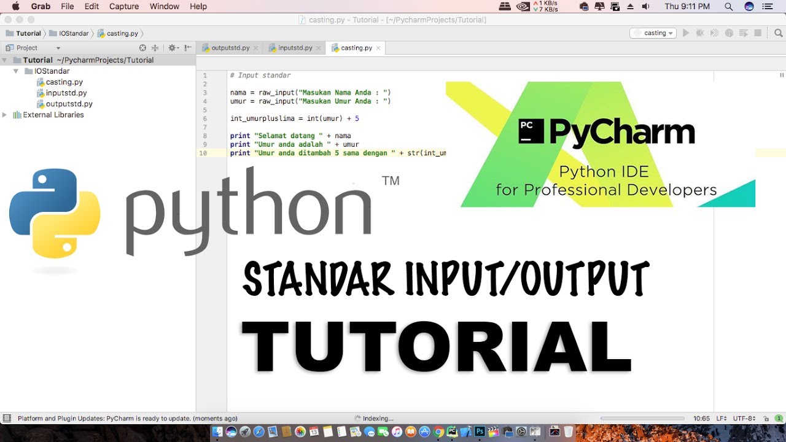Select inputstd.py in the project tree
Image resolution: width=786 pixels, height=442 pixels.
(x=66, y=93)
